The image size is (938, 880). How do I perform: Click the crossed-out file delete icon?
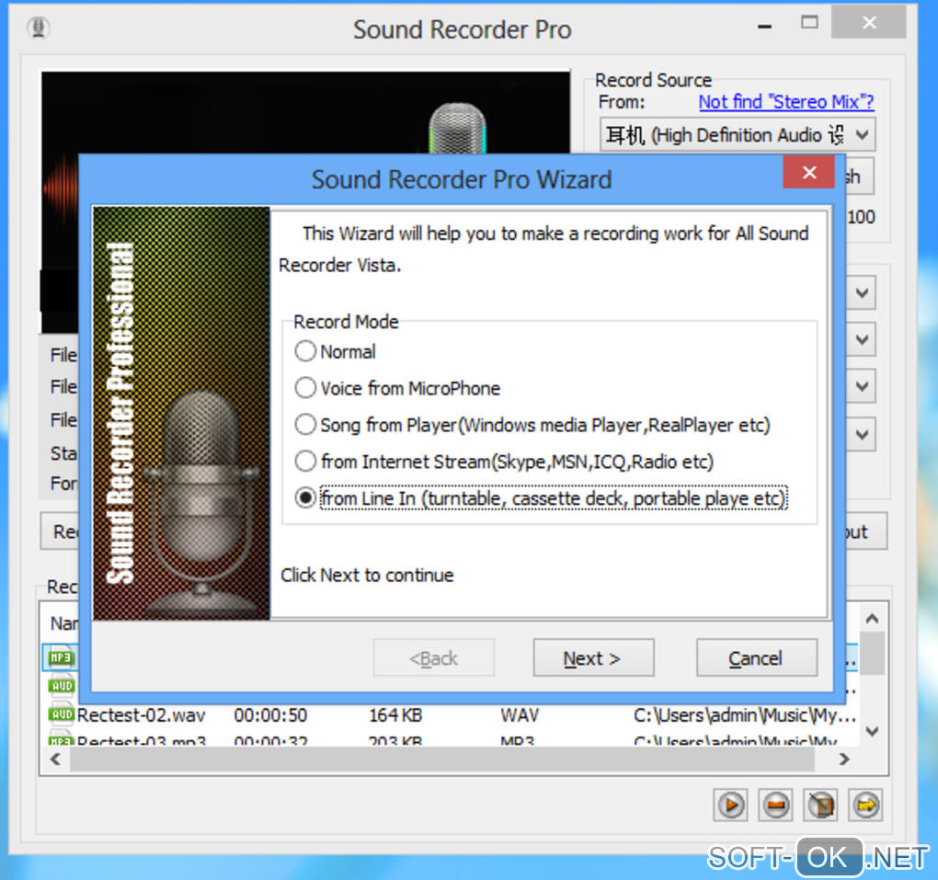click(820, 806)
